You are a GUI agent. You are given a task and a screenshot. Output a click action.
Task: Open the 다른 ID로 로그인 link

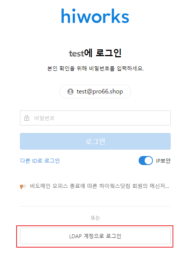click(x=40, y=161)
